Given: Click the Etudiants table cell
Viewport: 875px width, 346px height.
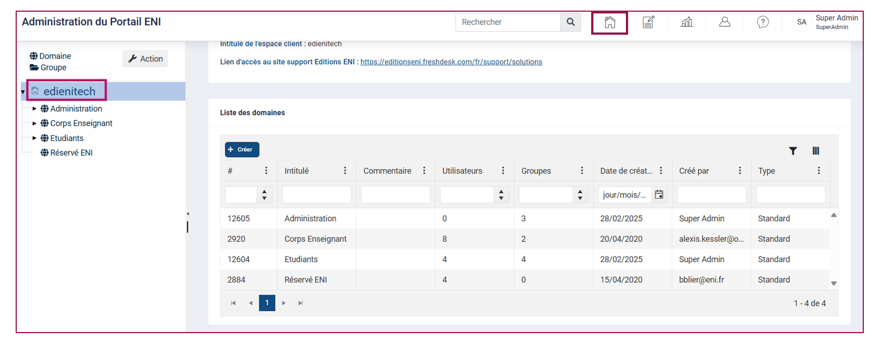Looking at the screenshot, I should (x=316, y=259).
